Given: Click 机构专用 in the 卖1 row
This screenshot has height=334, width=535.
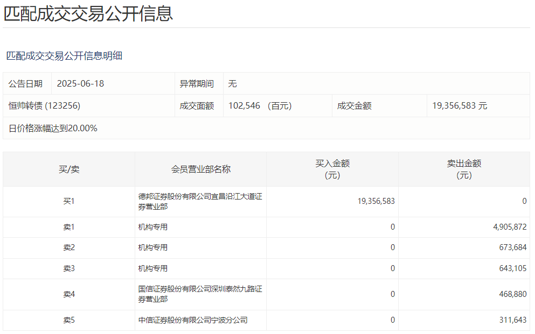Looking at the screenshot, I should pos(152,227).
